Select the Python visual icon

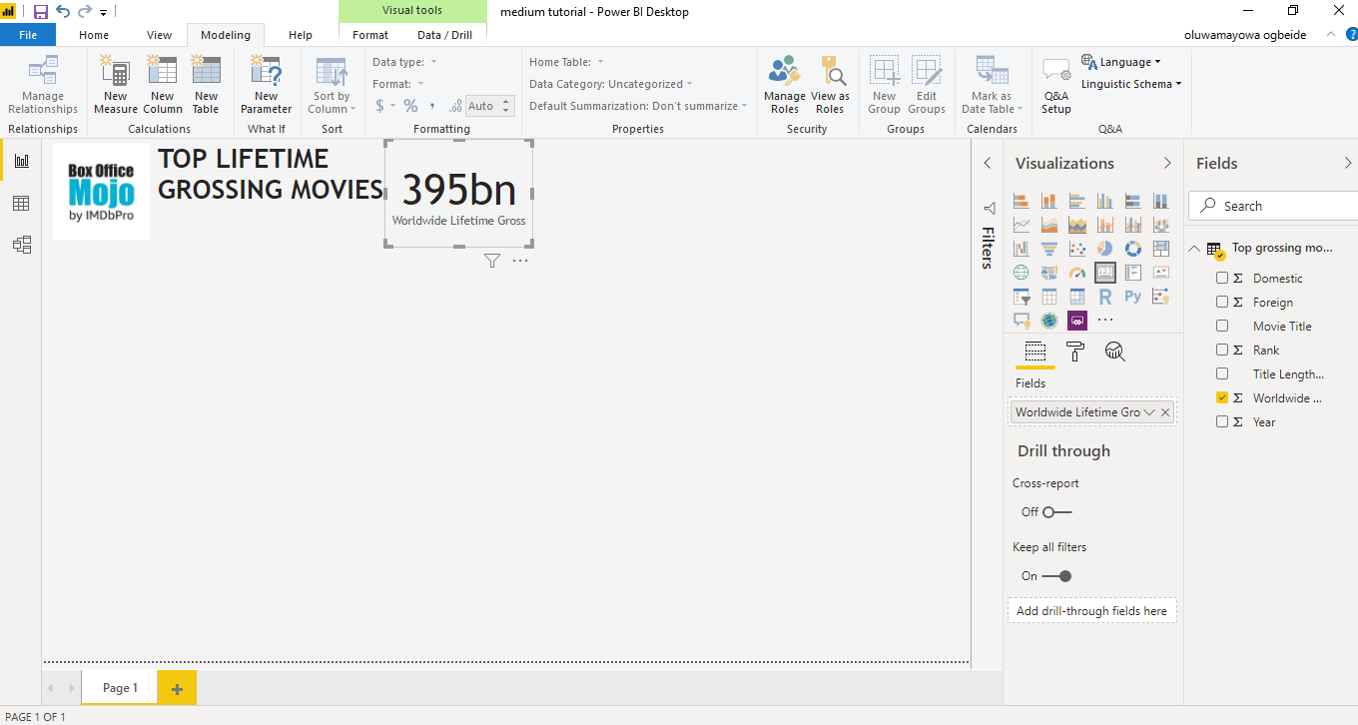pyautogui.click(x=1132, y=297)
